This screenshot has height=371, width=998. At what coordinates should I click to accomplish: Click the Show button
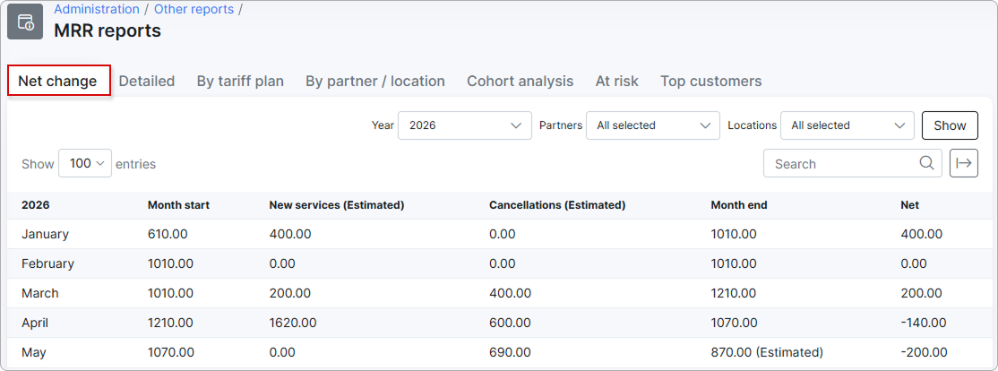pyautogui.click(x=950, y=125)
